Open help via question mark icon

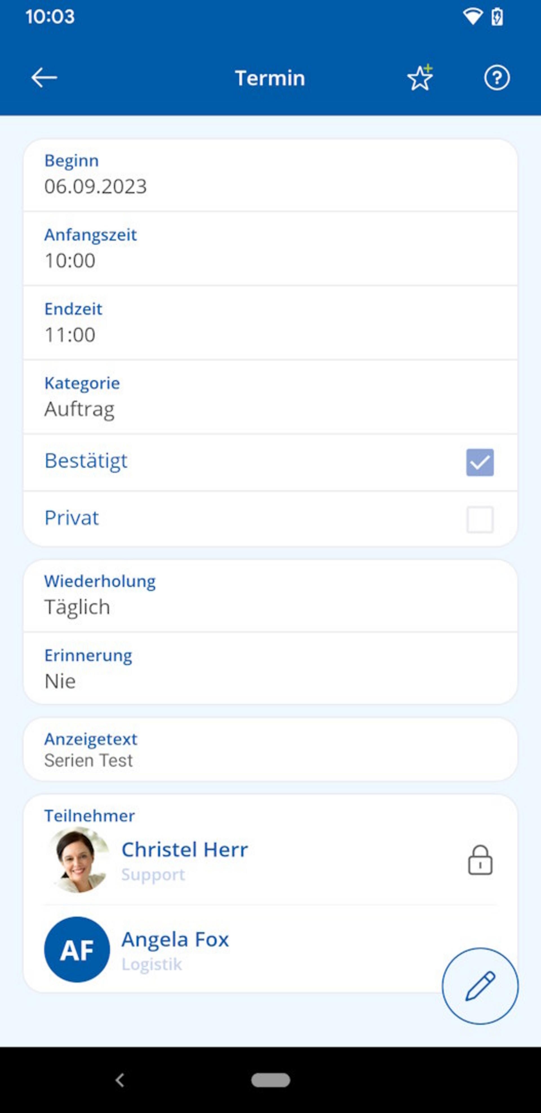point(496,78)
